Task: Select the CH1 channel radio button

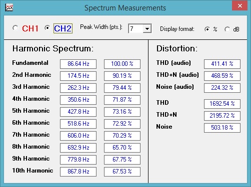Action: pyautogui.click(x=15, y=28)
